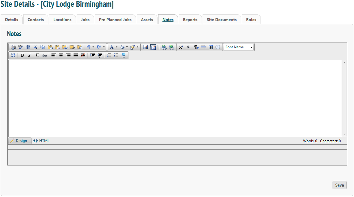Click the Undo arrow icon
Viewport: 354px width, 197px height.
coord(89,47)
